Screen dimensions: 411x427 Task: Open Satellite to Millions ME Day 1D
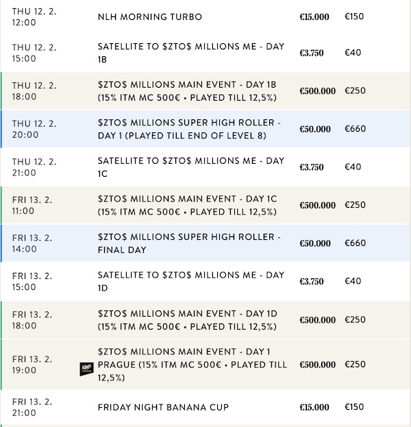point(190,282)
